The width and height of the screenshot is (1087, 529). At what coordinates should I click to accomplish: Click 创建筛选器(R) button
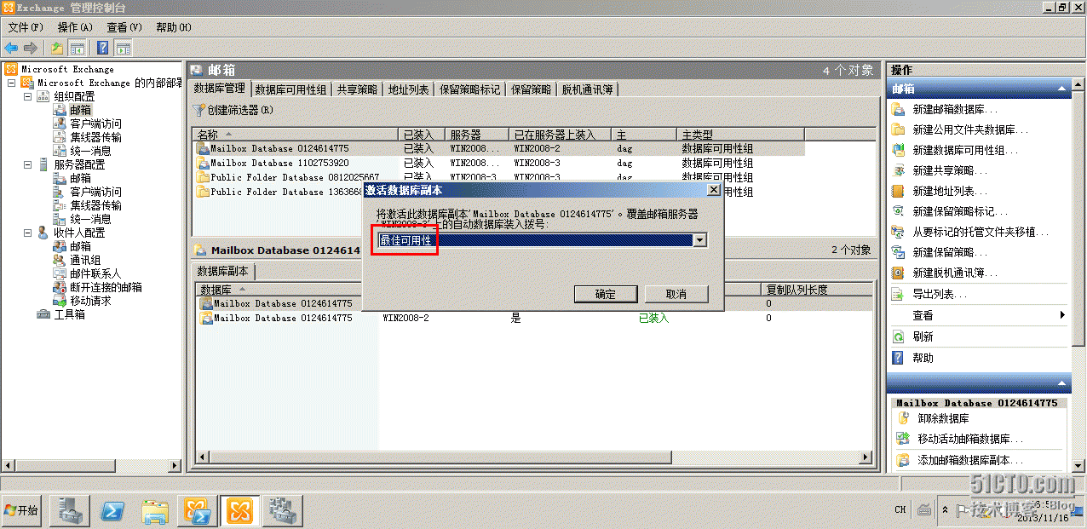pyautogui.click(x=233, y=110)
